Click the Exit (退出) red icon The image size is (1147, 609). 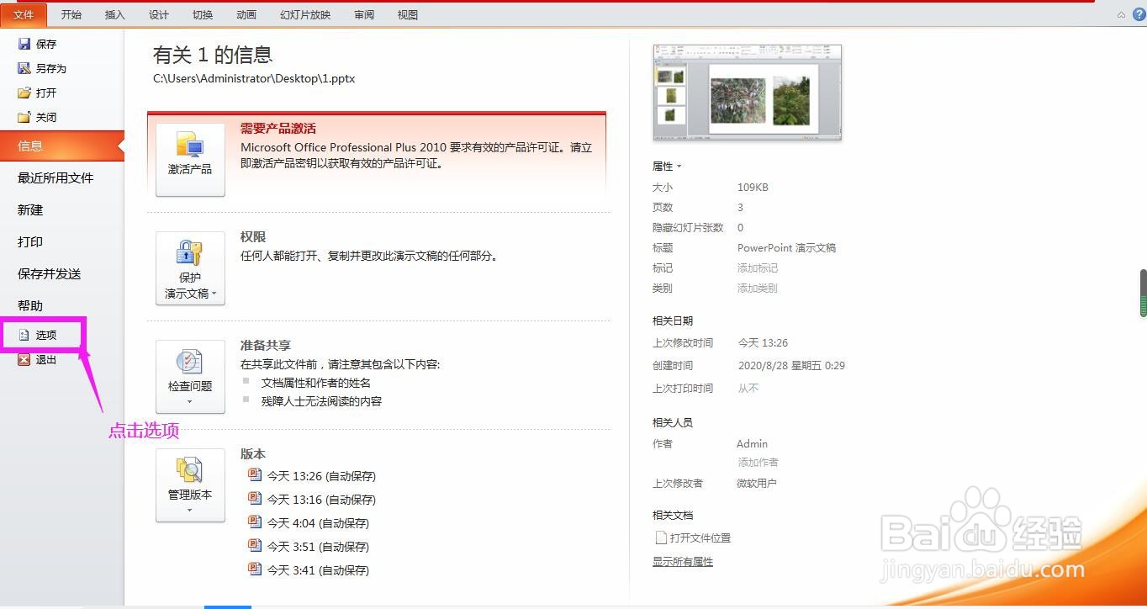click(x=24, y=359)
